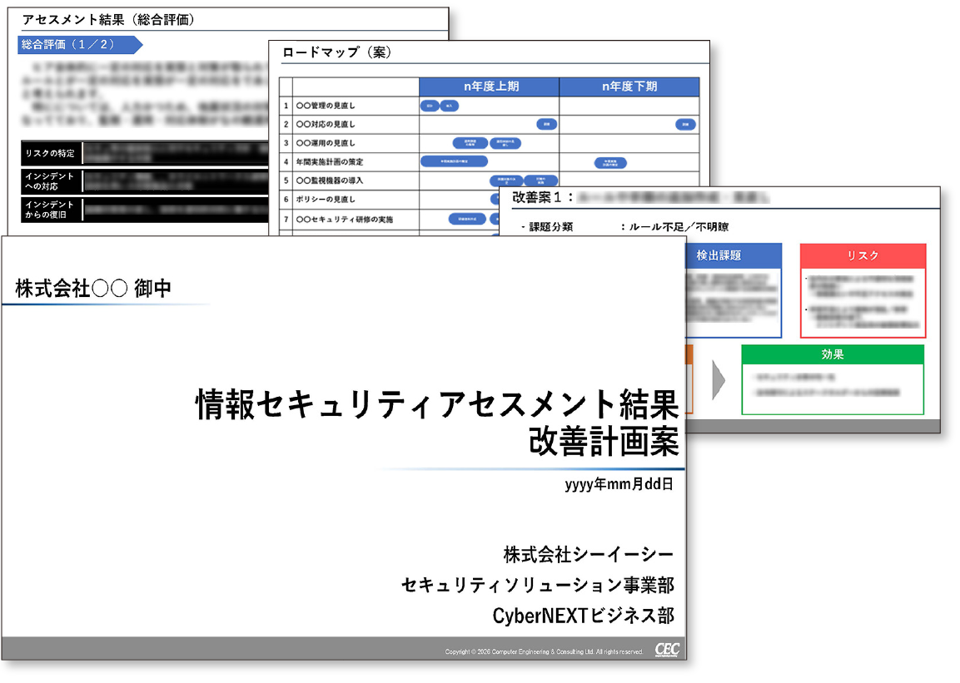
Task: Click the blue 検出課題 box header
Action: (734, 255)
